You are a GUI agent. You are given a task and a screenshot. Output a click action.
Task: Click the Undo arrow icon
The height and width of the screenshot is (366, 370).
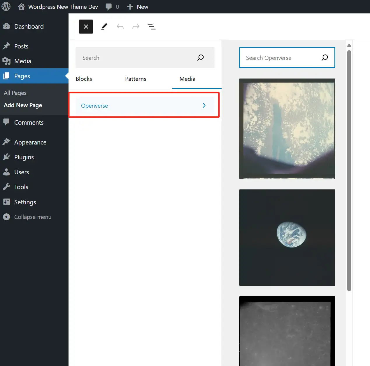click(120, 27)
